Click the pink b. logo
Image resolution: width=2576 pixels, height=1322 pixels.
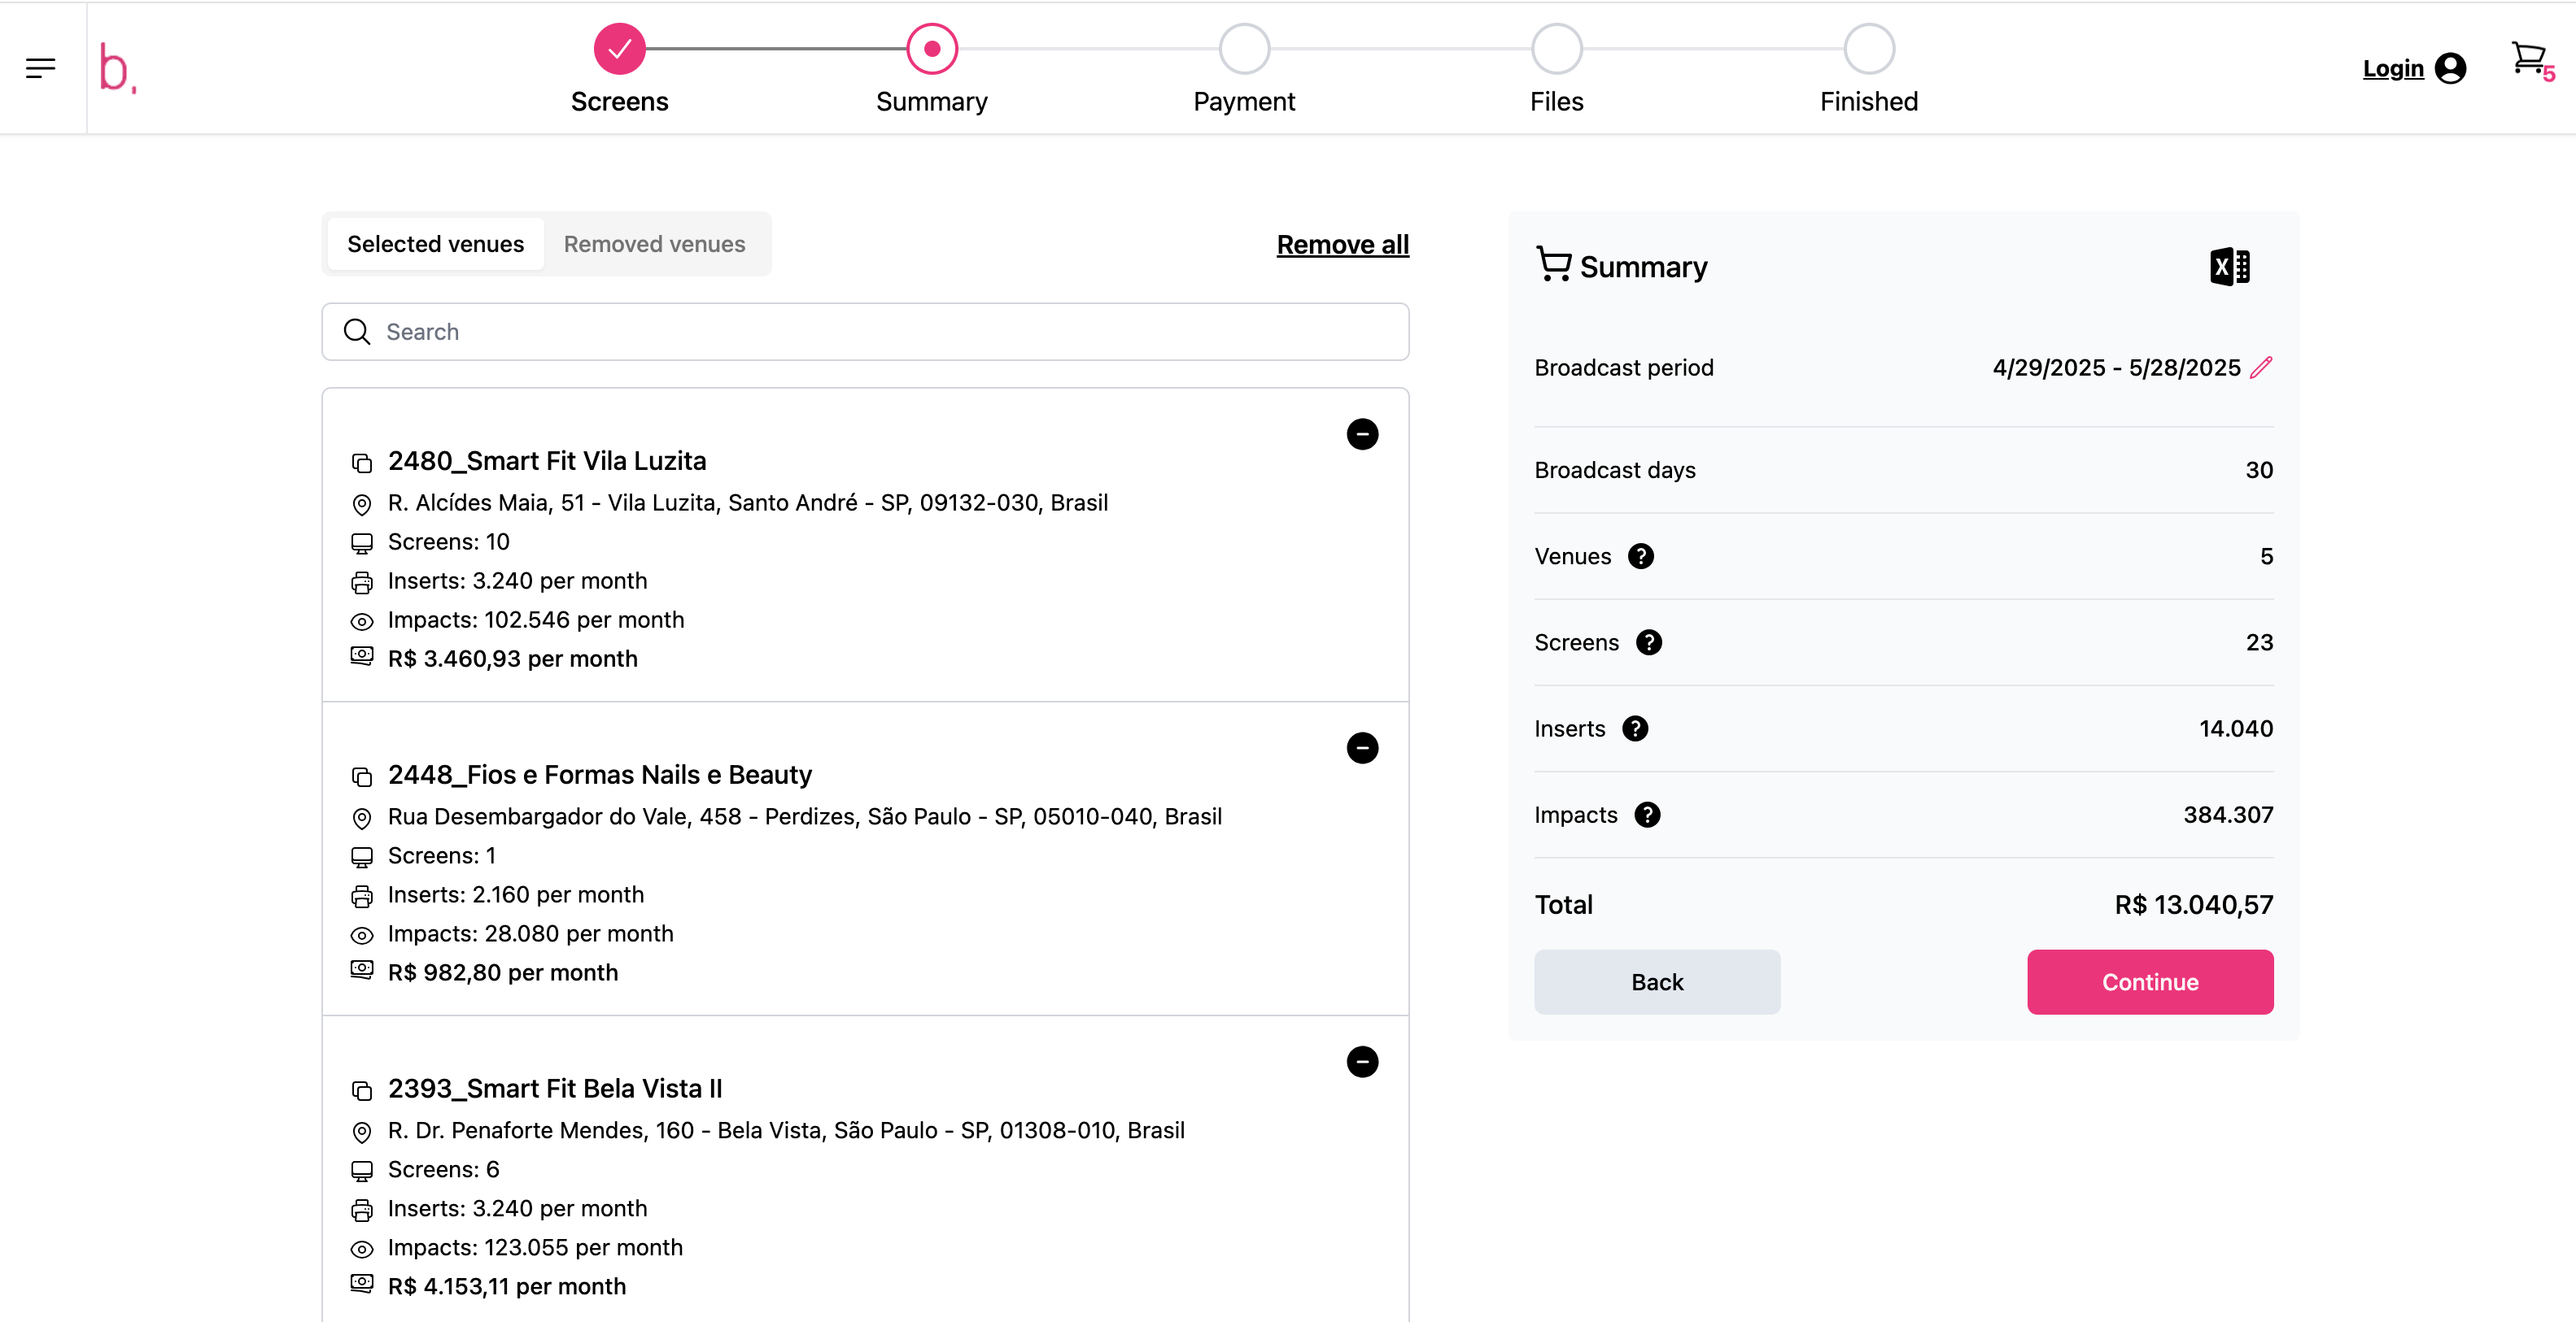pos(117,68)
